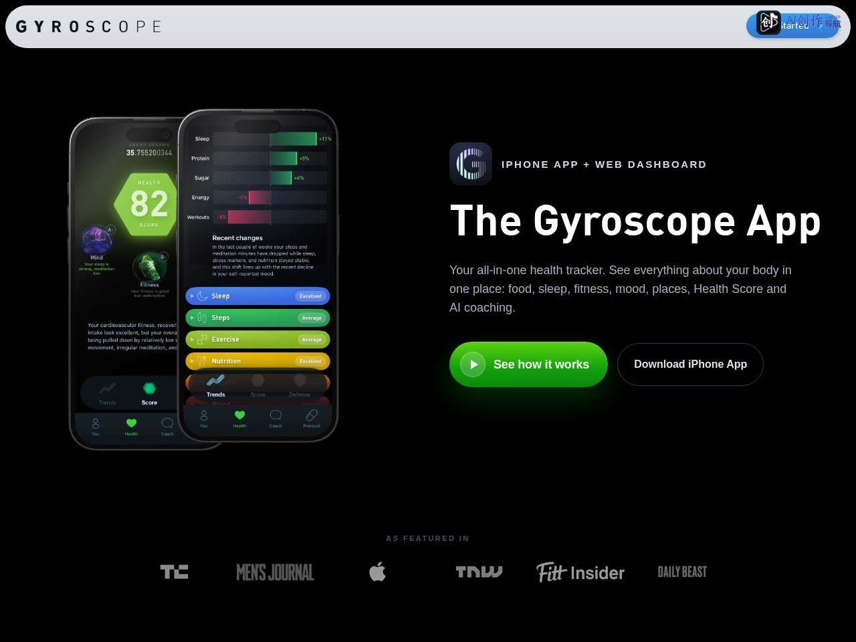The image size is (856, 642).
Task: Click the Get Started button in header
Action: point(792,25)
